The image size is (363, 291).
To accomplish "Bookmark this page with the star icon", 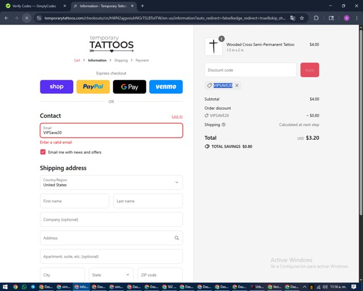I will pyautogui.click(x=302, y=18).
